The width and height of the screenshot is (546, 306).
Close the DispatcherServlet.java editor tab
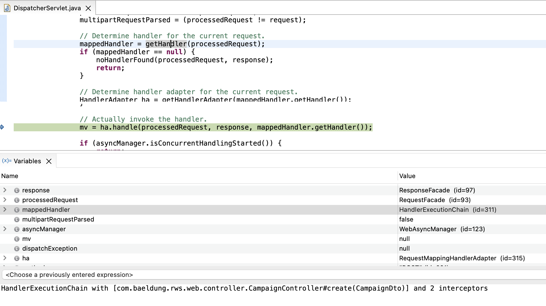tap(88, 8)
